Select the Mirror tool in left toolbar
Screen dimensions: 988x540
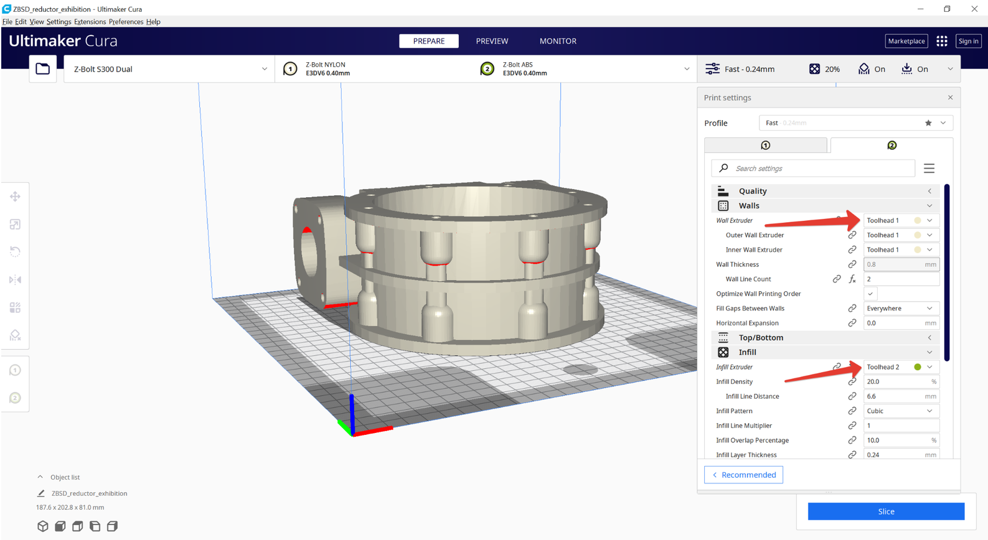[16, 280]
